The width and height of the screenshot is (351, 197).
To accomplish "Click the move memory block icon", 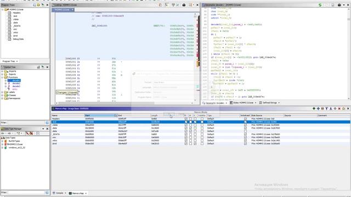I will coord(318,108).
